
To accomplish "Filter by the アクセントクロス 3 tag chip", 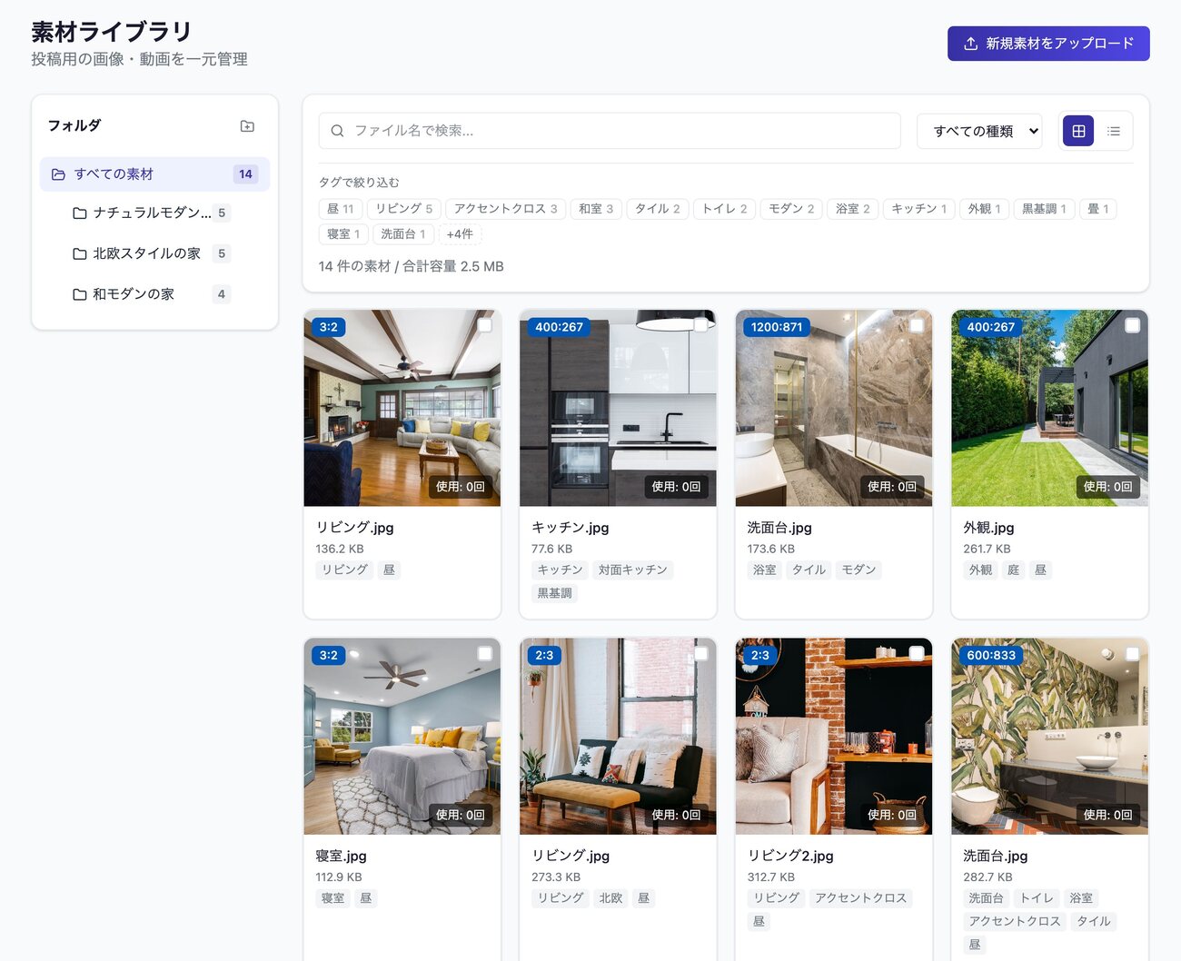I will click(x=506, y=209).
